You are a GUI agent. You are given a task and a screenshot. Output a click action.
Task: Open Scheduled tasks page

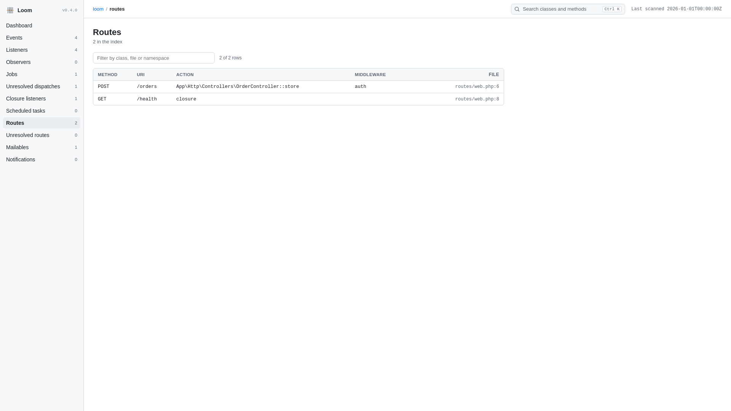tap(41, 111)
